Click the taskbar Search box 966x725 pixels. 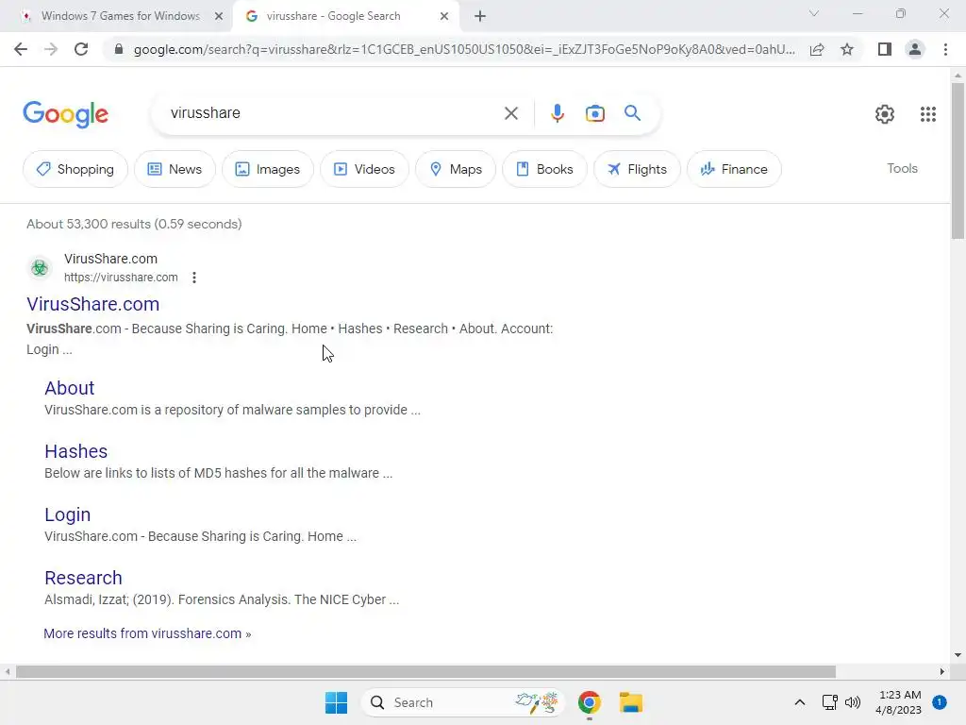tap(462, 702)
